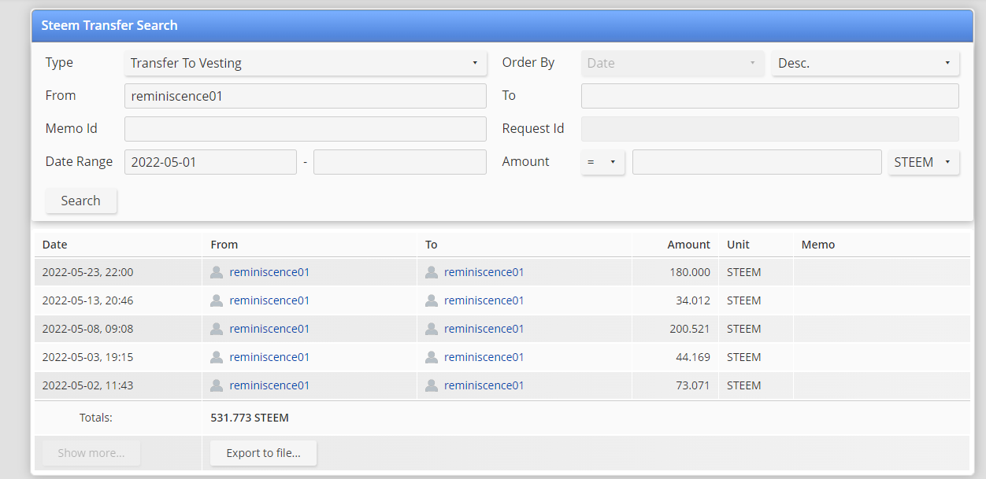This screenshot has height=479, width=986.
Task: Open the STEEM currency unit dropdown
Action: pyautogui.click(x=924, y=162)
